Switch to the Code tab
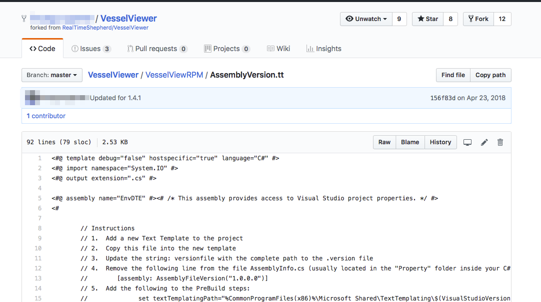 (42, 49)
